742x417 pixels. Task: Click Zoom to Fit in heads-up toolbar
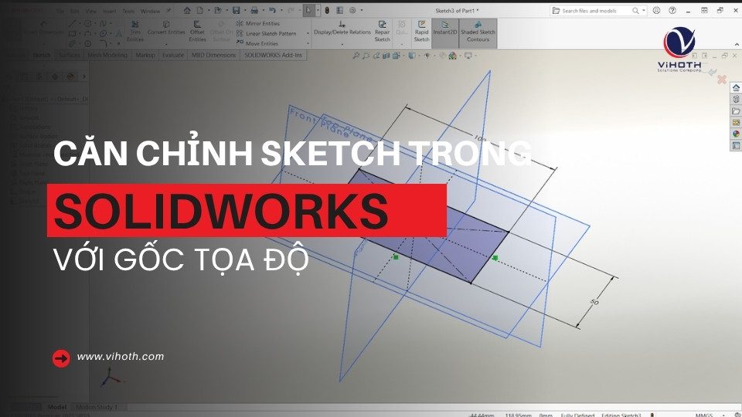(356, 56)
